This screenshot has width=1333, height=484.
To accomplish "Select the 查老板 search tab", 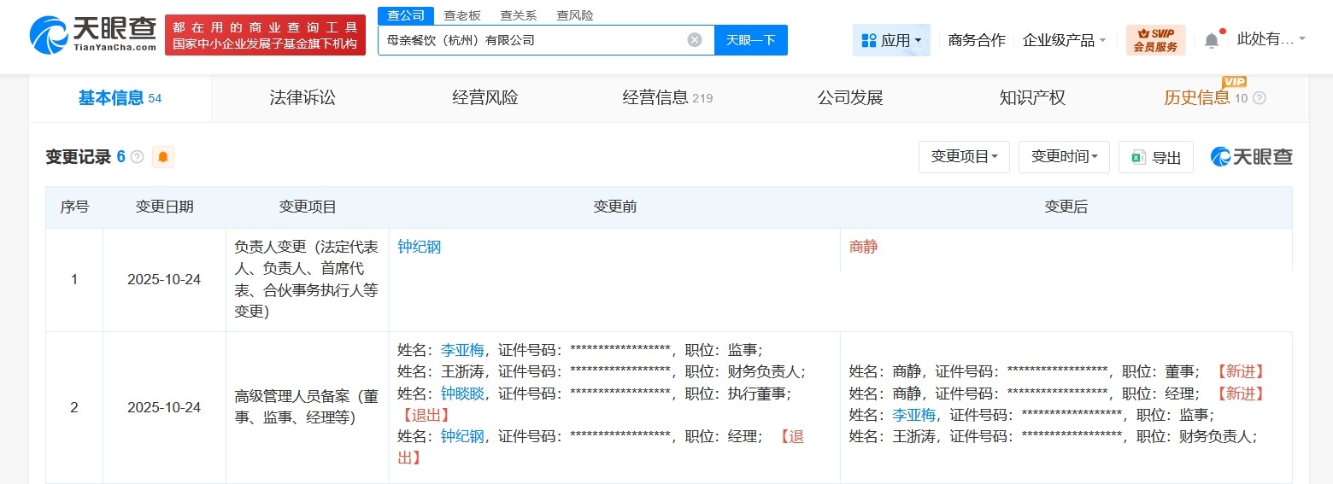I will 462,15.
